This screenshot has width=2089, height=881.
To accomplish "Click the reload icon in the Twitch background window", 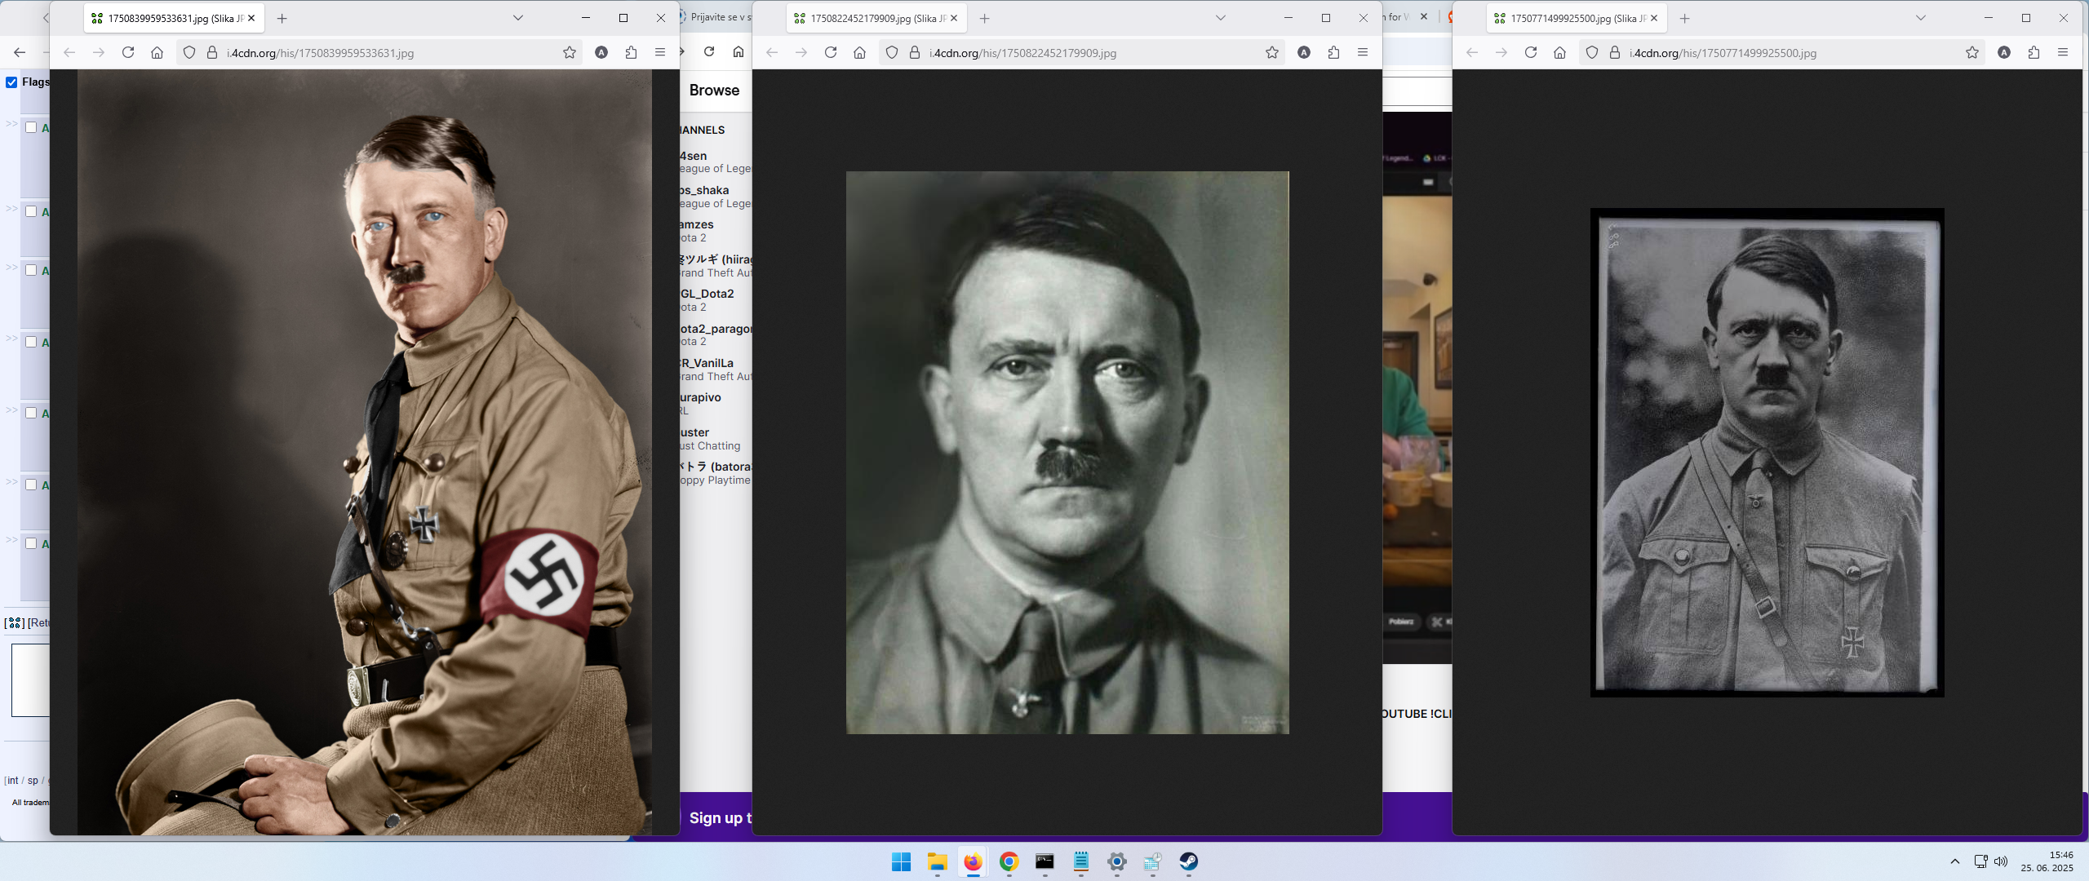I will point(709,52).
